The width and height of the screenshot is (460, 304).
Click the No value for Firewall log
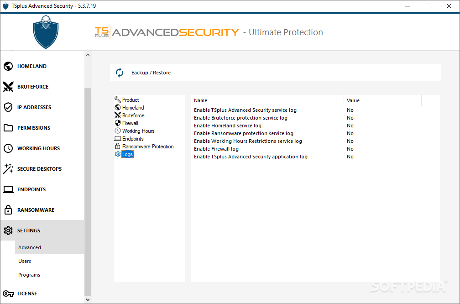(x=350, y=149)
